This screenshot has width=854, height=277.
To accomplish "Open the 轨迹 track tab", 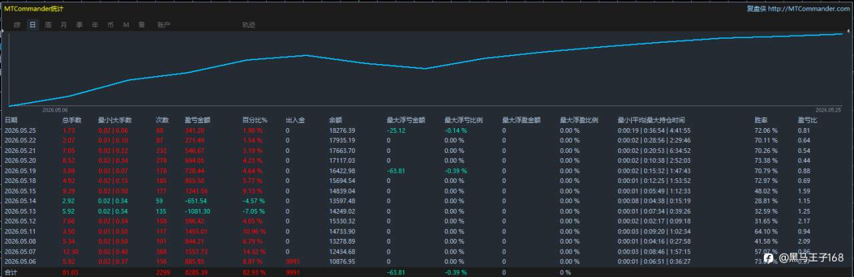I will (248, 25).
